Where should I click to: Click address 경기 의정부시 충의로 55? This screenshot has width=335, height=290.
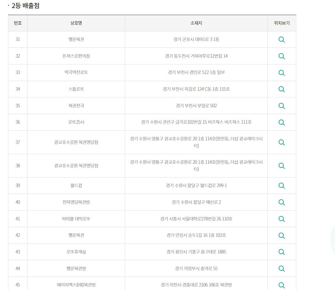tap(196, 269)
